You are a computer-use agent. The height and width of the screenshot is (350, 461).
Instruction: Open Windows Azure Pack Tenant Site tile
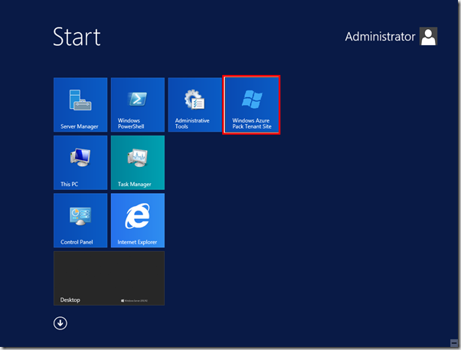tap(251, 105)
